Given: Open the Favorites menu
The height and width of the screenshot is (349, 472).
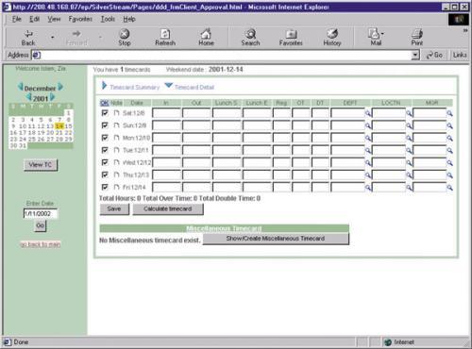Looking at the screenshot, I should pos(80,19).
